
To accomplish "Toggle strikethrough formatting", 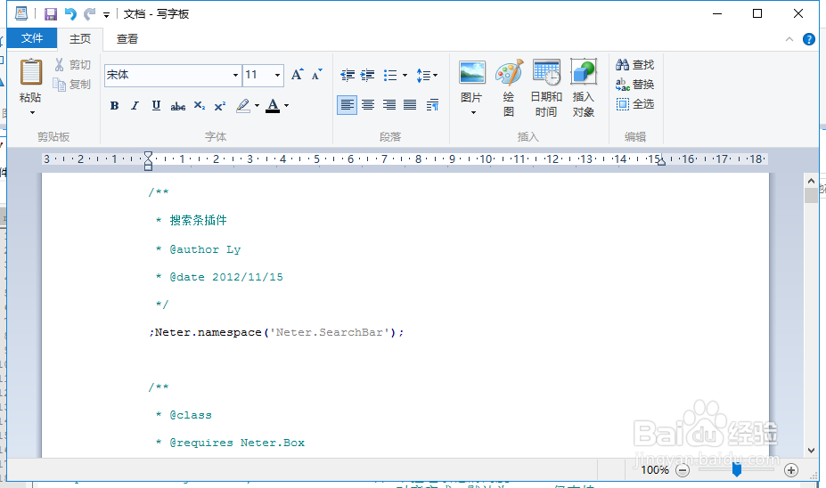I will (177, 106).
